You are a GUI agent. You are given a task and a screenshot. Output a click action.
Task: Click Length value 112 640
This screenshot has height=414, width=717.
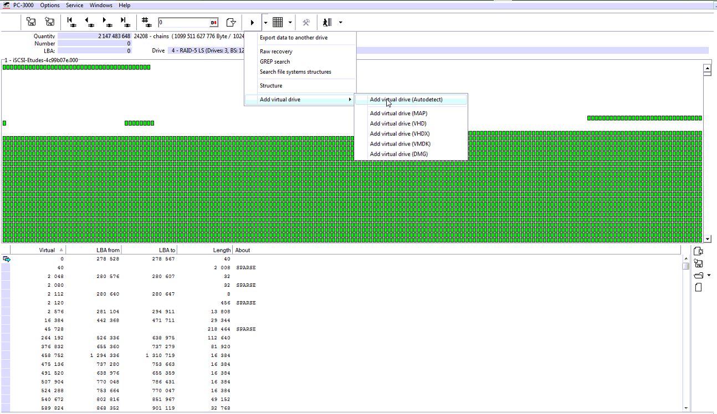click(219, 338)
